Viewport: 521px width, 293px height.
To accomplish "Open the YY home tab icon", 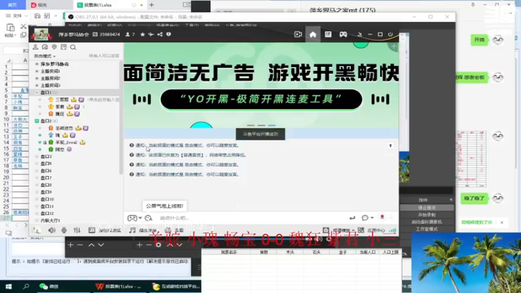I will point(313,35).
